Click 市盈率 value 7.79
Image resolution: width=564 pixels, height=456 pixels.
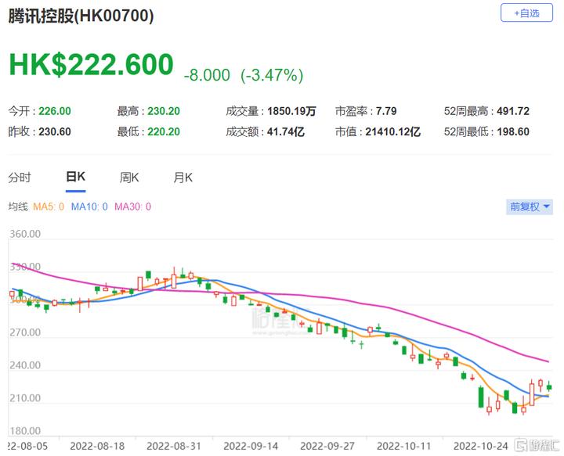coord(386,111)
